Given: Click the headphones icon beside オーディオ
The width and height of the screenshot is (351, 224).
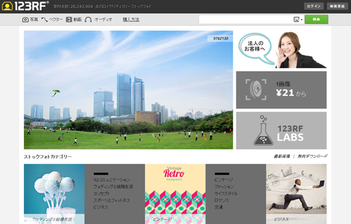Looking at the screenshot, I should tap(88, 20).
